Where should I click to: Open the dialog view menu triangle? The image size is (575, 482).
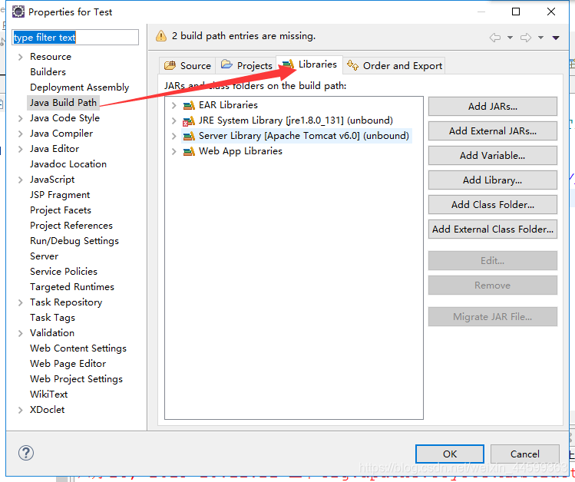(x=556, y=38)
